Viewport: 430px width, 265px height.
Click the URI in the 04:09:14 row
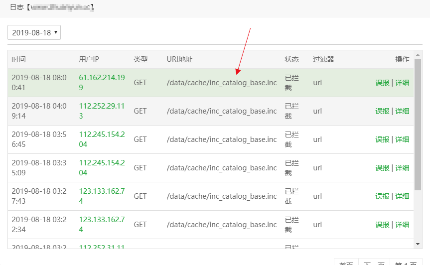(x=222, y=111)
